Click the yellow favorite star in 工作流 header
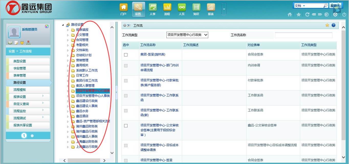The width and height of the screenshot is (349, 164). click(327, 25)
